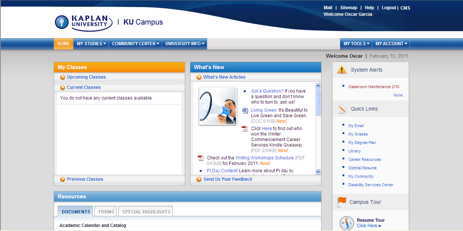Open the Writing Workshops Schedule link
The width and height of the screenshot is (463, 231).
[265, 158]
